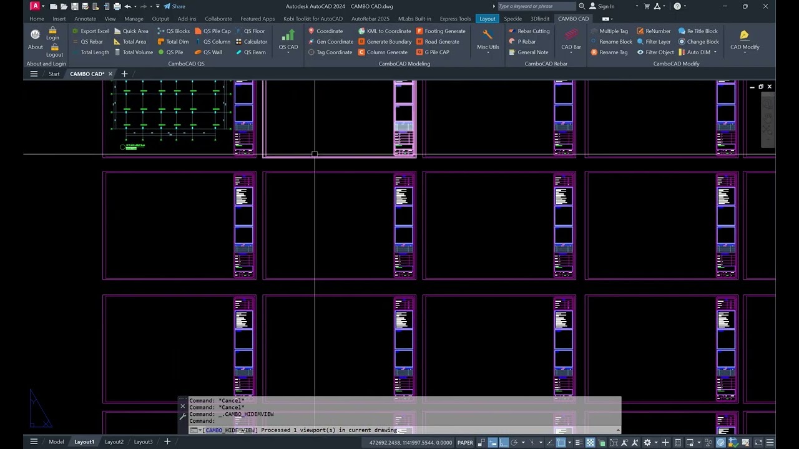Image resolution: width=799 pixels, height=449 pixels.
Task: Expand the command line history arrow
Action: click(x=618, y=430)
